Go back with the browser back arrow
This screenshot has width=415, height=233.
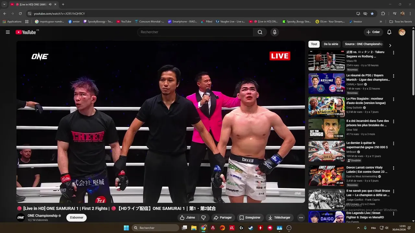pos(5,14)
